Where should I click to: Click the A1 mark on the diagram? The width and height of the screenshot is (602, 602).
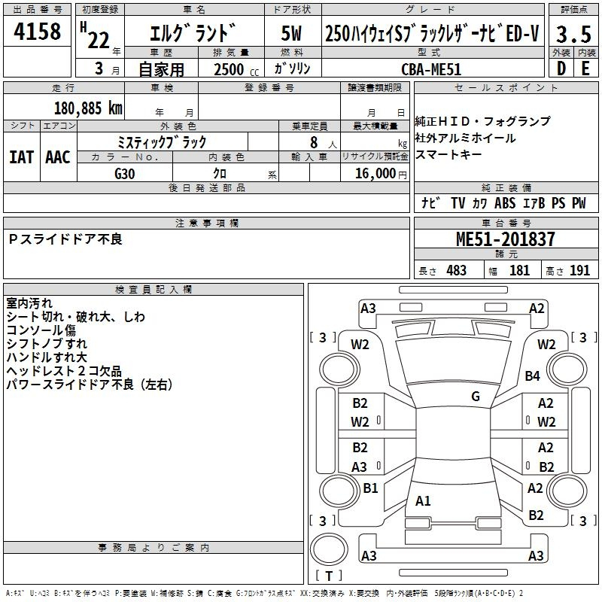pos(423,501)
